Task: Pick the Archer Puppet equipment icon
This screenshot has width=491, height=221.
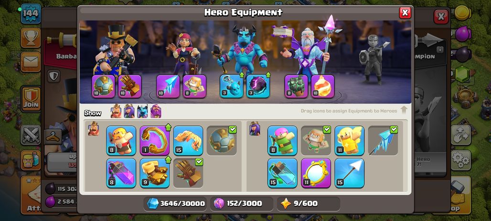Action: (x=282, y=140)
